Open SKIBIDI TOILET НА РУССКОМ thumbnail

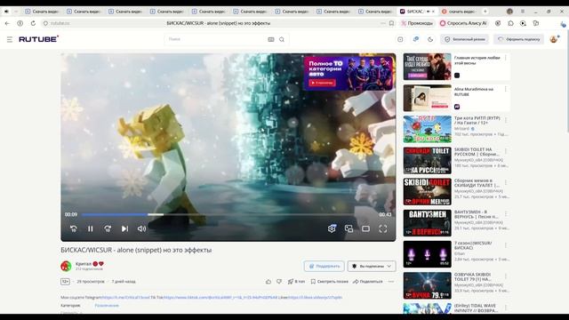427,160
